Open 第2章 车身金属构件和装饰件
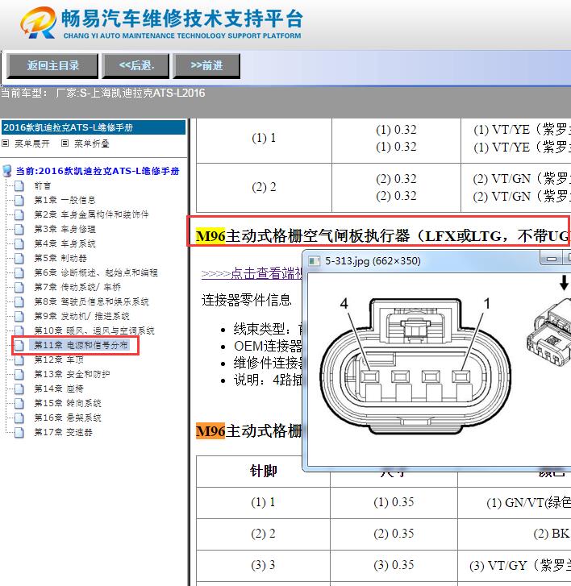 click(x=91, y=214)
